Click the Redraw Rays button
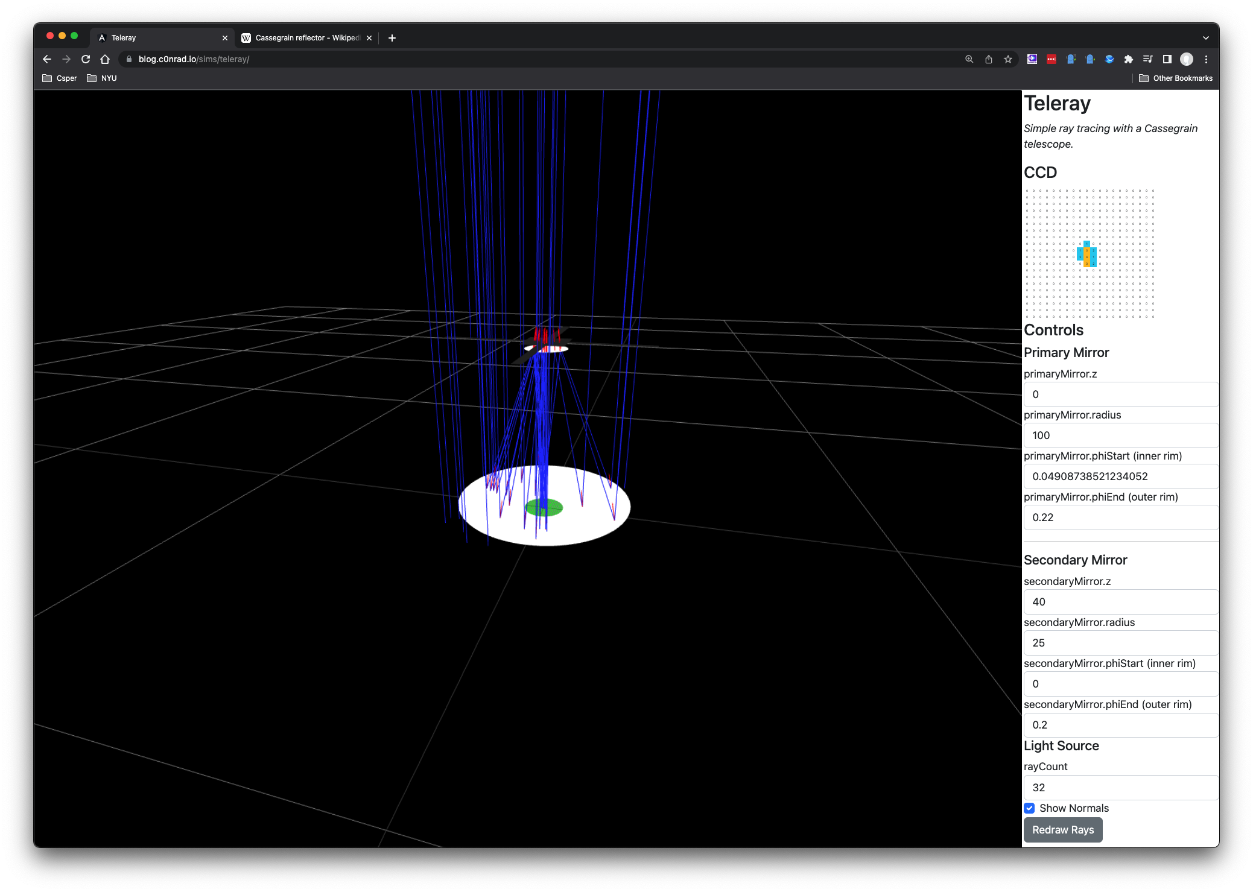 tap(1063, 830)
